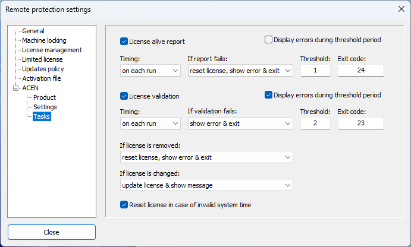Disable Display errors for license validation
Viewport: 411px width, 247px height.
tap(268, 95)
